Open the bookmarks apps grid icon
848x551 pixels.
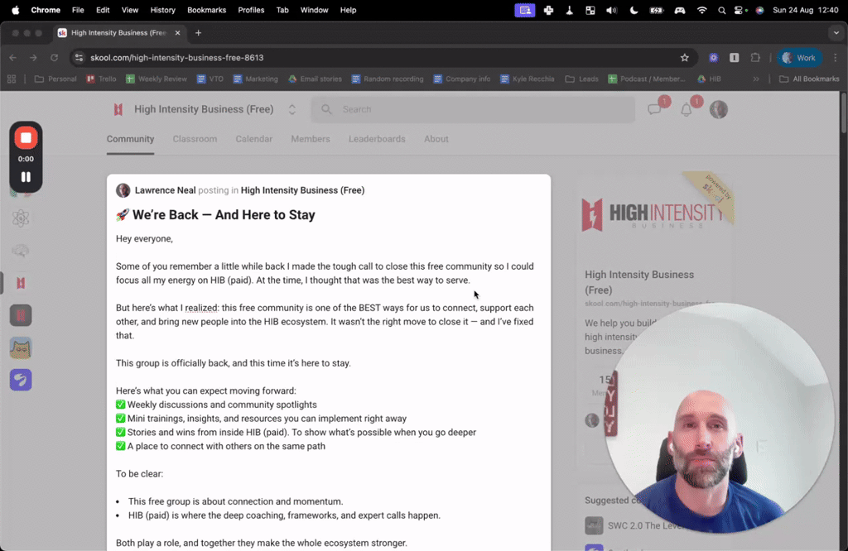click(x=12, y=79)
